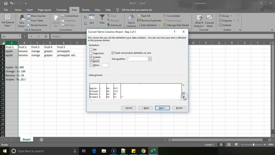Click the Sort A to Z icon
Image resolution: width=275 pixels, height=155 pixels.
pos(85,17)
